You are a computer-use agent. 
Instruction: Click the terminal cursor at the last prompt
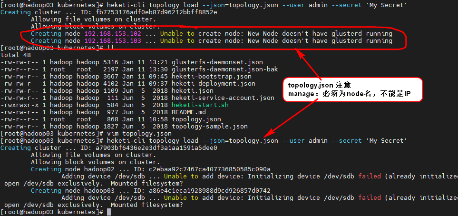tap(109, 212)
